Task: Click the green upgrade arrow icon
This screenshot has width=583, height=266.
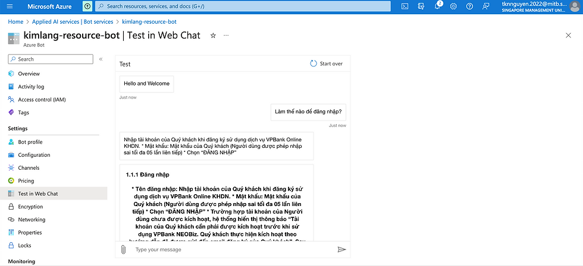Action: pos(87,7)
